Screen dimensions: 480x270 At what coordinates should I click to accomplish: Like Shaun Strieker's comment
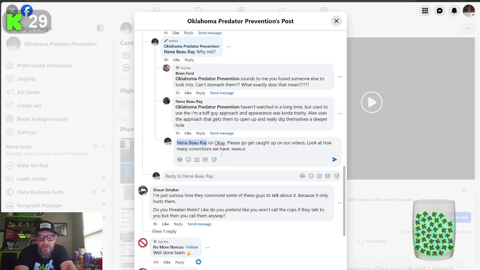point(165,224)
